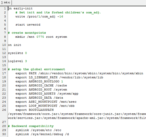Click line number 17 in gutter

pyautogui.click(x=4, y=73)
